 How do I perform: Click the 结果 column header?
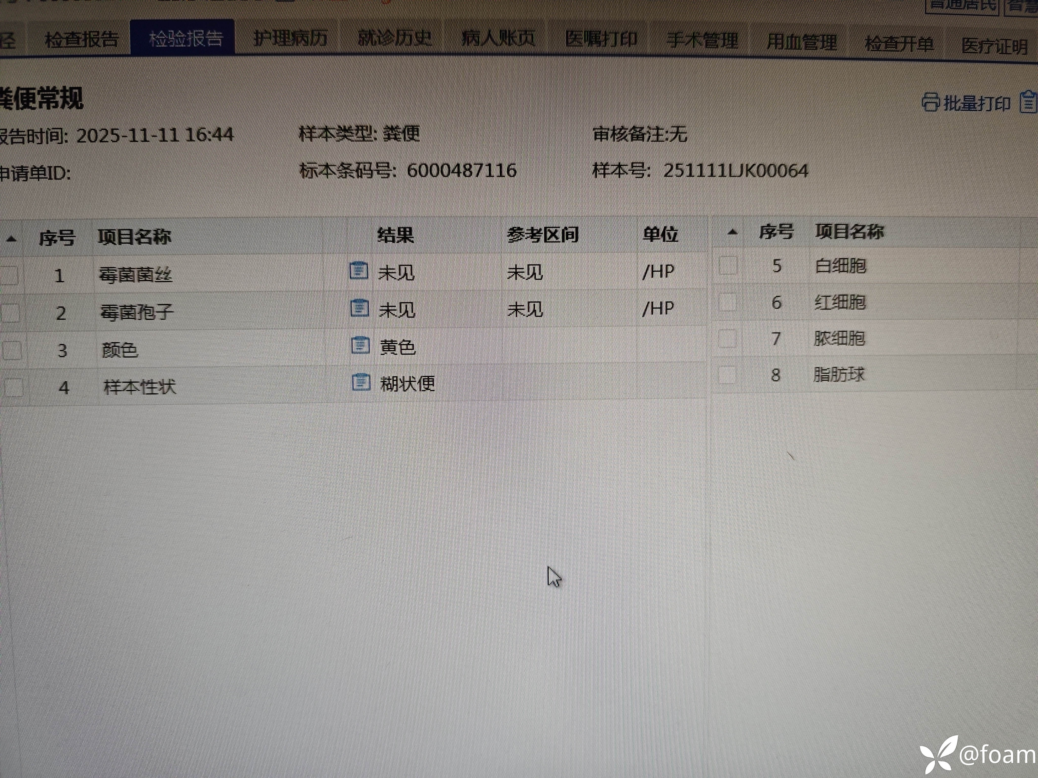tap(395, 235)
